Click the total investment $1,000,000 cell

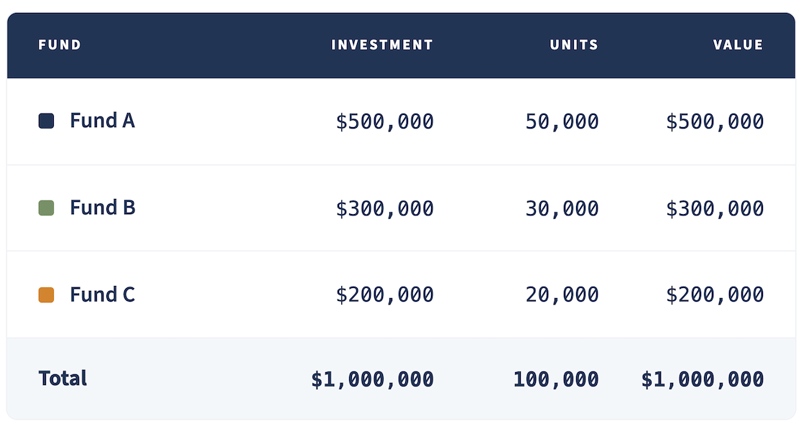373,379
